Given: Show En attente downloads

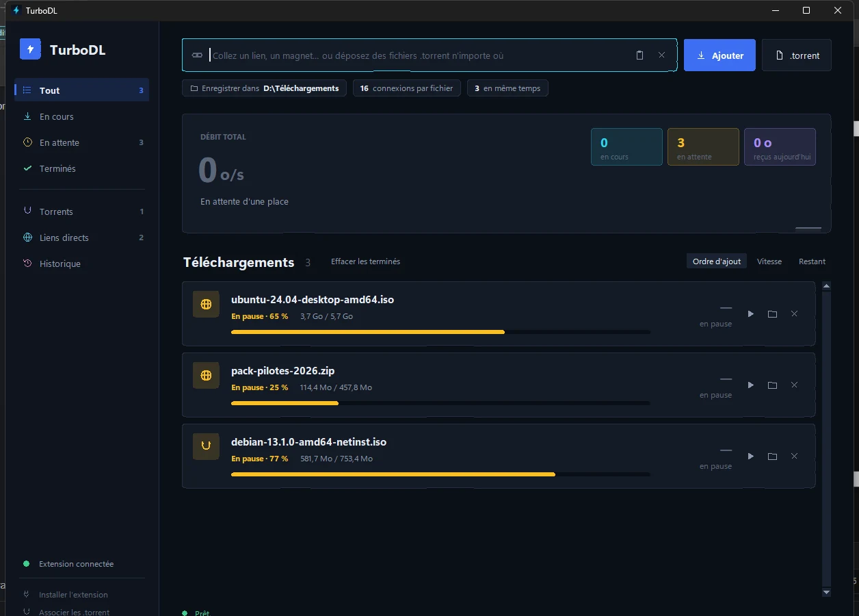Looking at the screenshot, I should click(82, 142).
